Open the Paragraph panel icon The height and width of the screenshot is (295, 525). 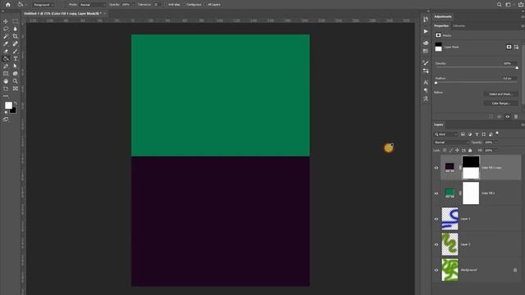(x=426, y=90)
